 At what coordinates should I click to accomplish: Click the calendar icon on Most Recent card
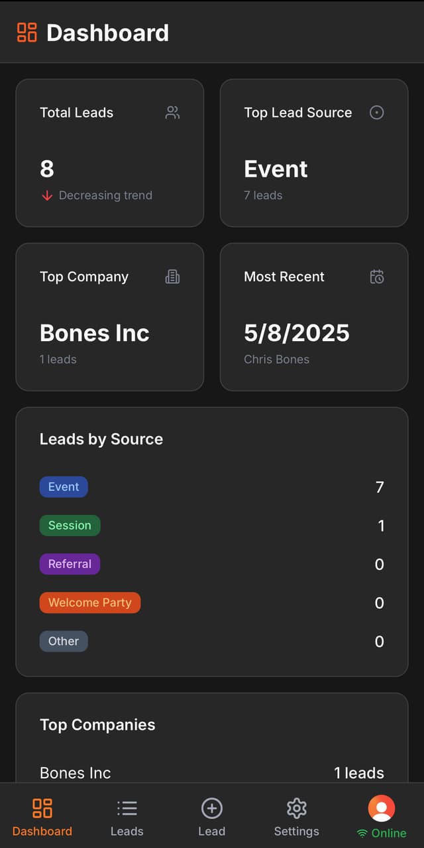376,277
